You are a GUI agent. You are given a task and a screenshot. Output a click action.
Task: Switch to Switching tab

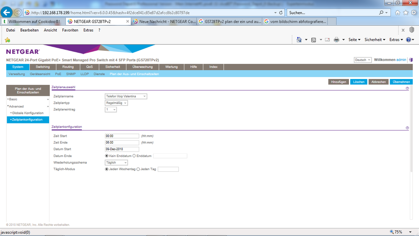[x=43, y=67]
